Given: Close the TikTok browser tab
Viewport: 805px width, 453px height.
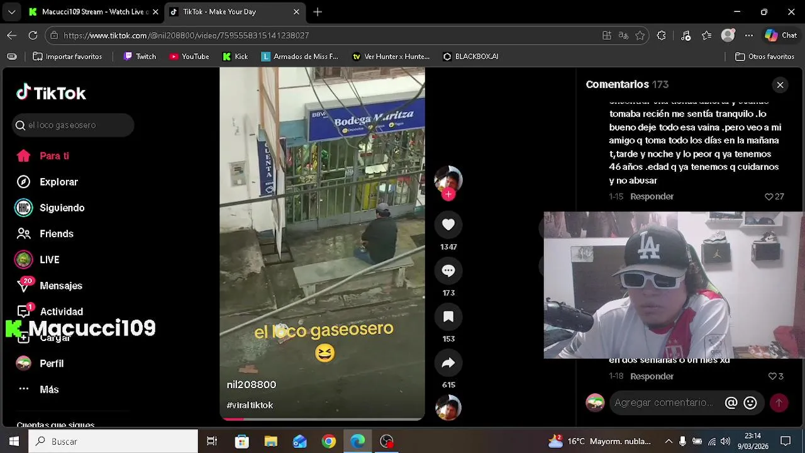Looking at the screenshot, I should click(x=296, y=12).
